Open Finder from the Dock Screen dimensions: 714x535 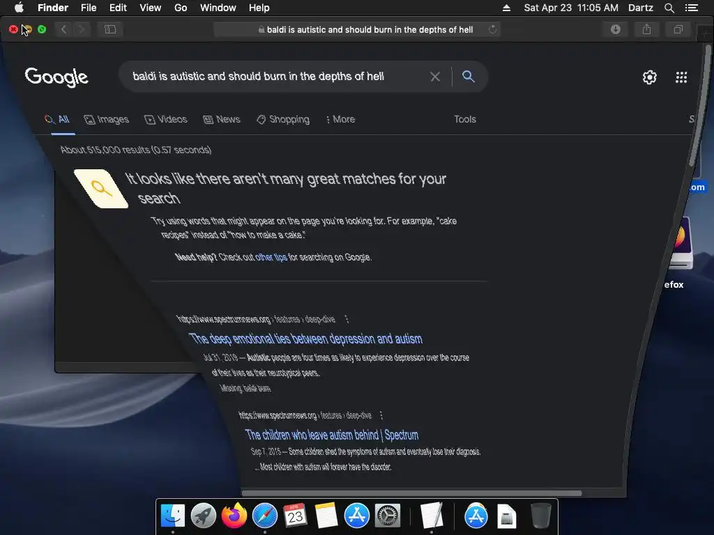point(173,516)
